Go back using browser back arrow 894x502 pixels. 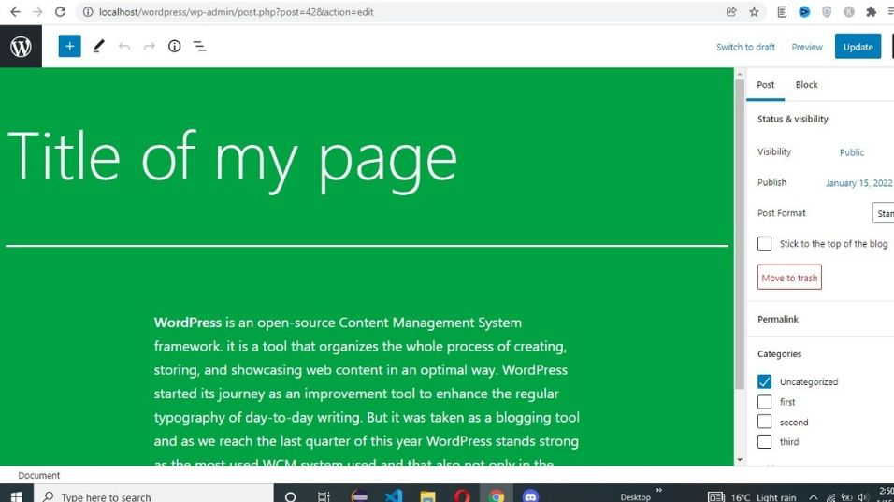coord(15,12)
